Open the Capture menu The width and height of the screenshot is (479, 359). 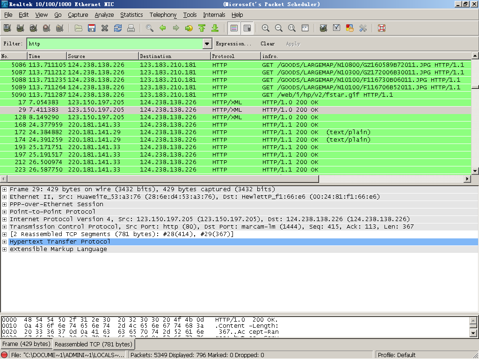click(x=78, y=14)
